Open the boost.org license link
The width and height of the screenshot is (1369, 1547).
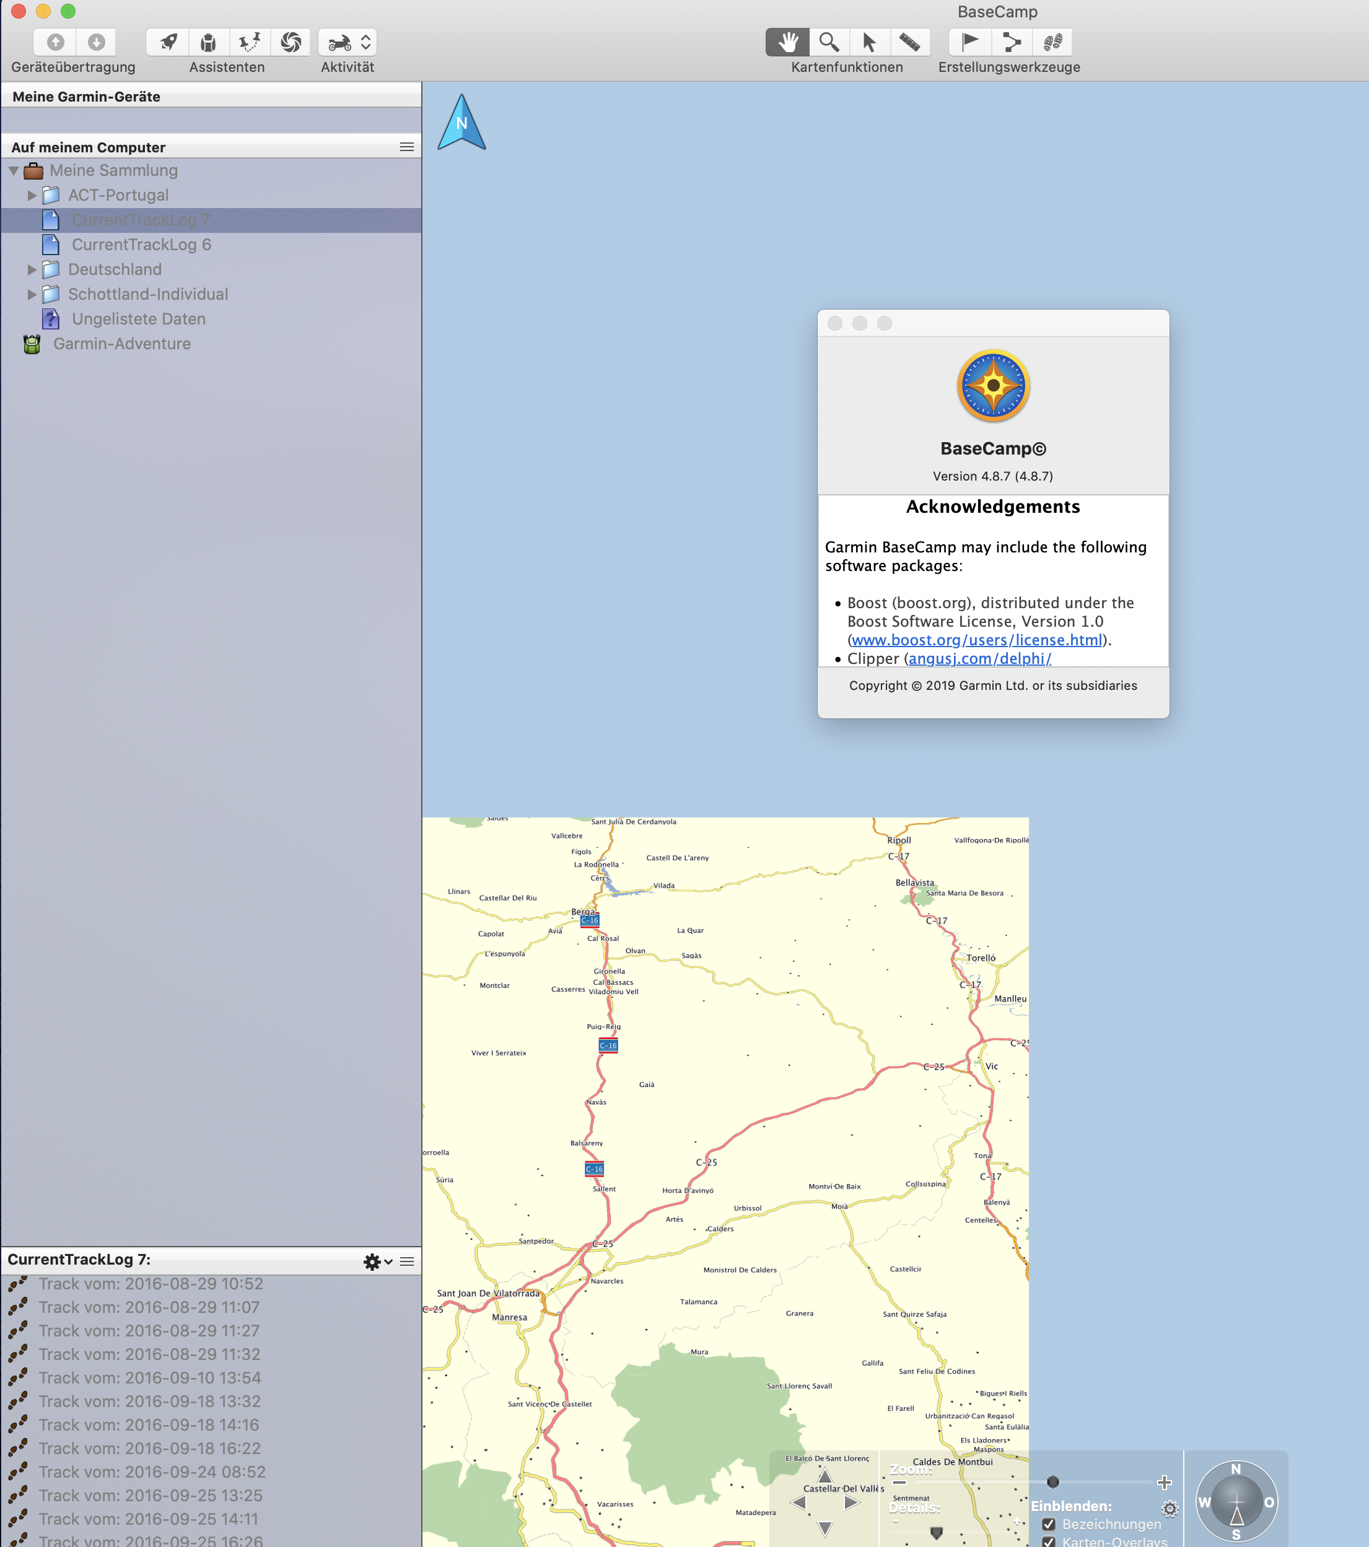977,640
